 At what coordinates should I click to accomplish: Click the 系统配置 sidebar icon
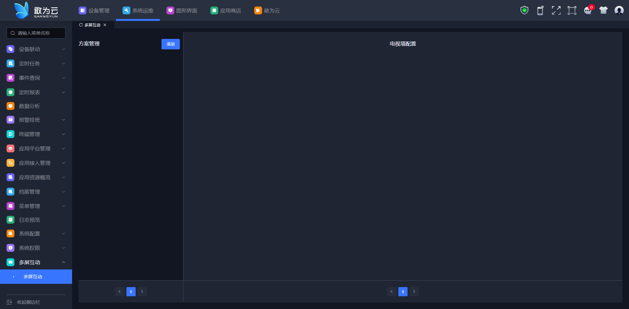coord(10,233)
